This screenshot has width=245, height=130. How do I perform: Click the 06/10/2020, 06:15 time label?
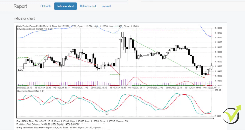point(24,88)
